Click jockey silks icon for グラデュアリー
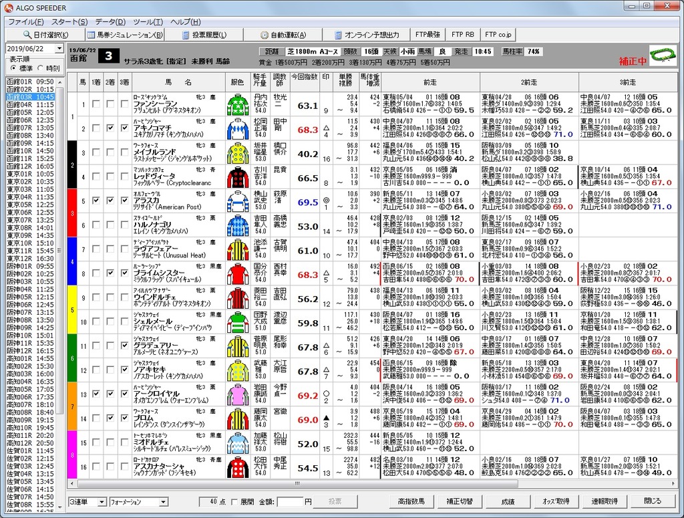Image resolution: width=684 pixels, height=518 pixels. pos(238,347)
